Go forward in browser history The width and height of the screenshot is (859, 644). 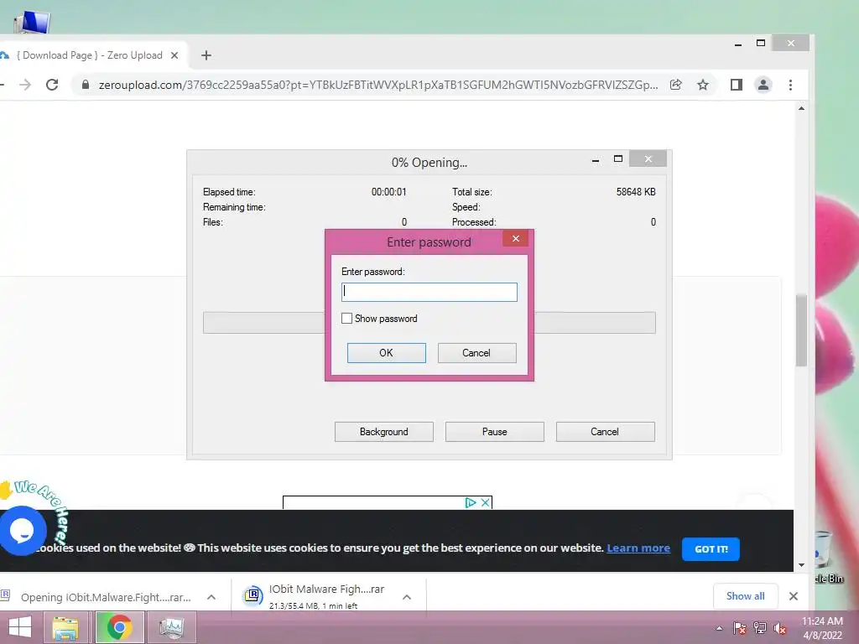pos(25,85)
